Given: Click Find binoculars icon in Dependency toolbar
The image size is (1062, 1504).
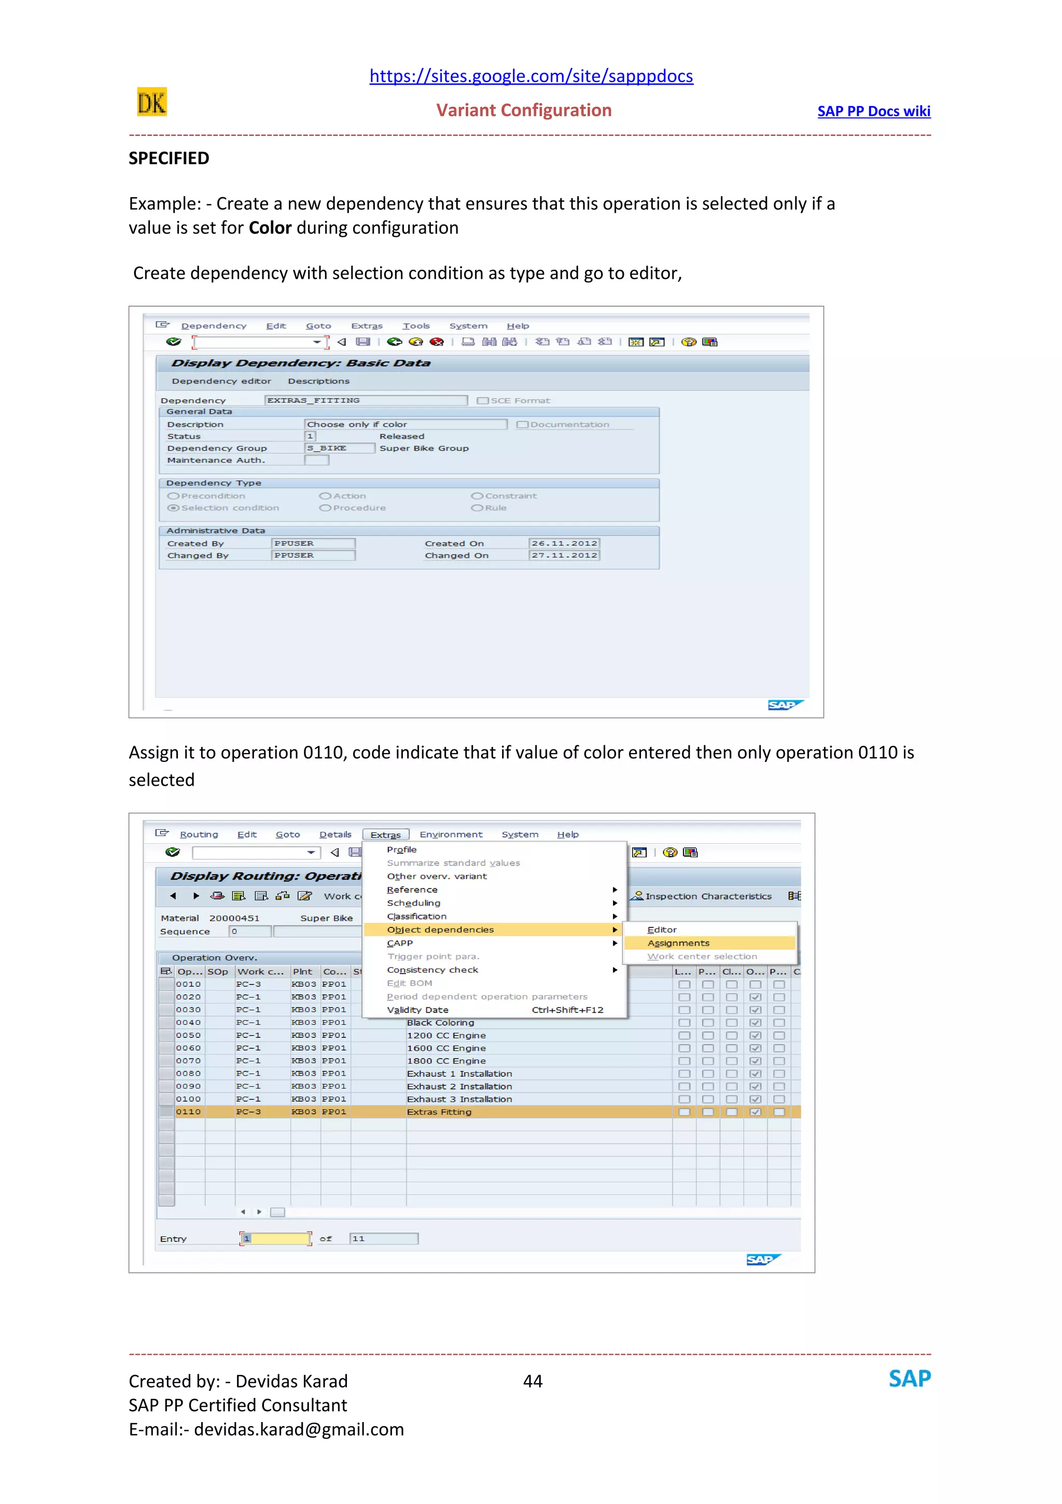Looking at the screenshot, I should pyautogui.click(x=489, y=342).
